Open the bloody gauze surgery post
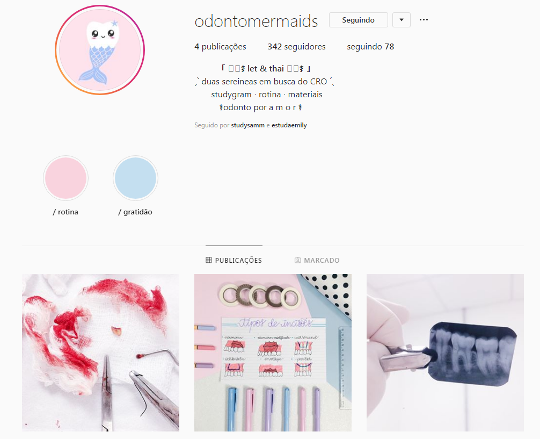Screen dimensions: 540x439 [x=100, y=352]
